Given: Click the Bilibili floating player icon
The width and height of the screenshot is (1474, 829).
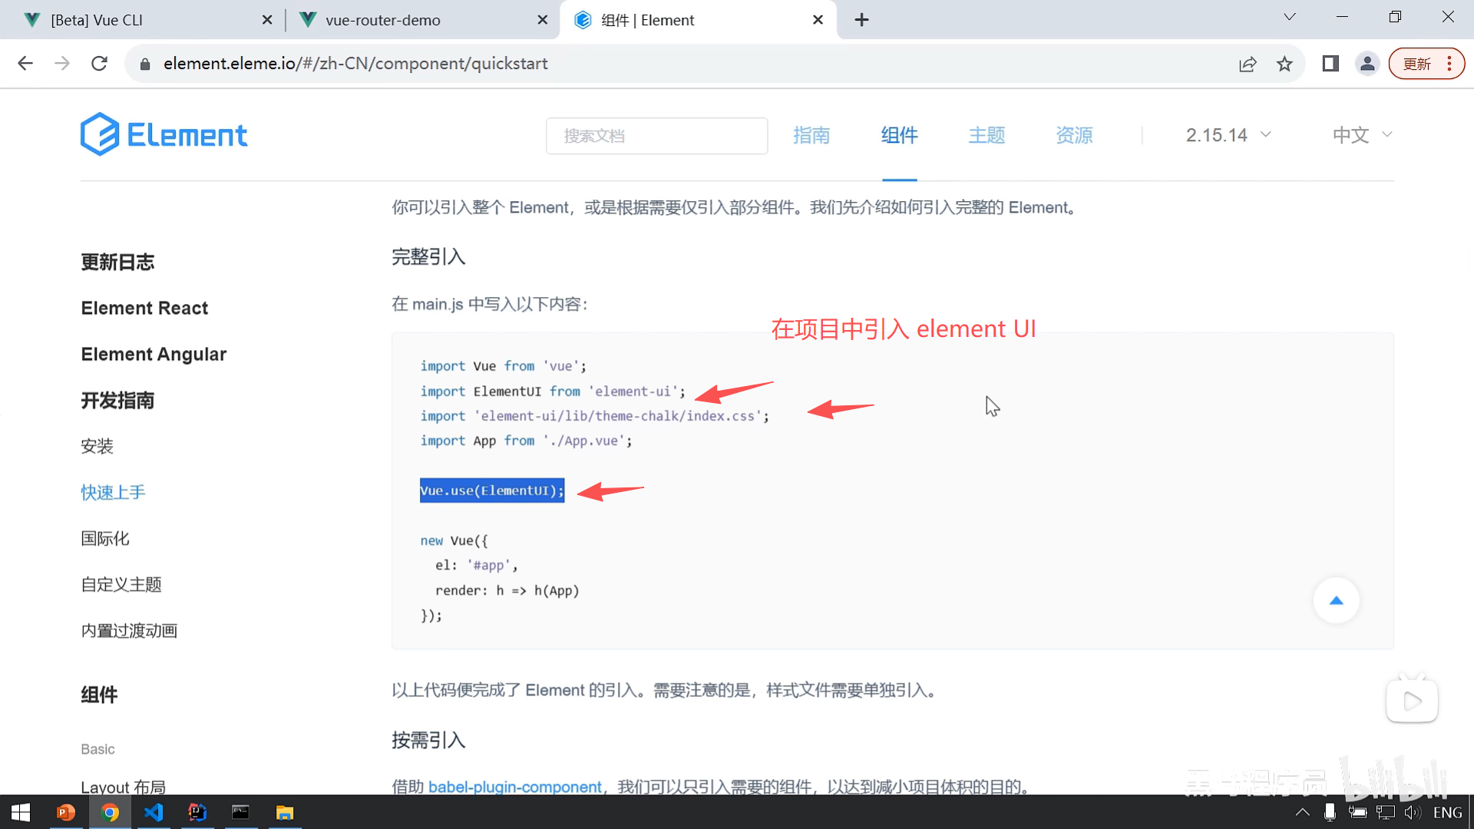Looking at the screenshot, I should point(1412,700).
